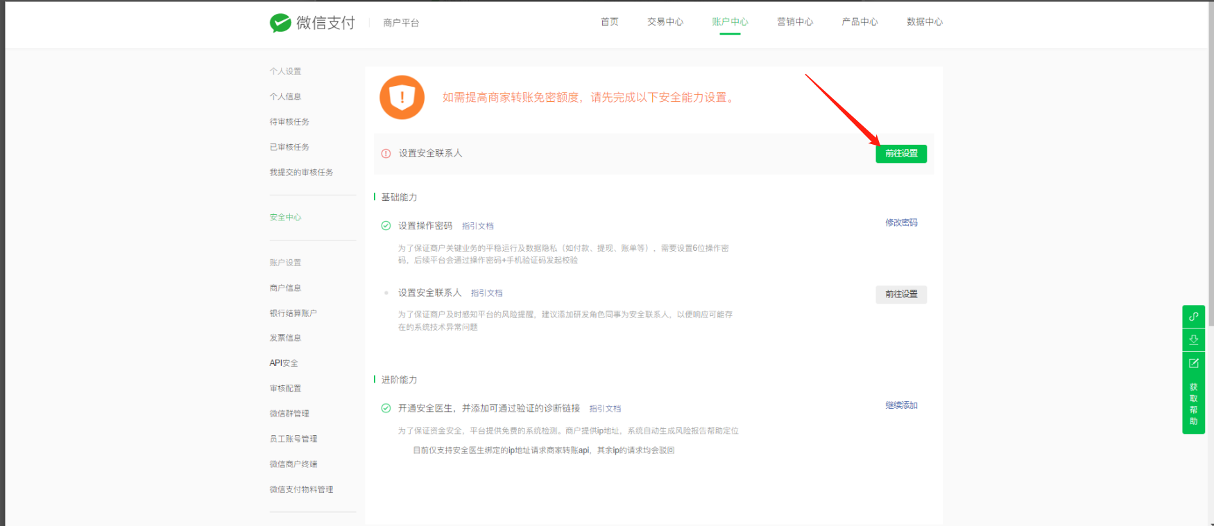Open 指引文档 link next to 设置操作密码
Screen dimensions: 1214x526
coord(477,227)
